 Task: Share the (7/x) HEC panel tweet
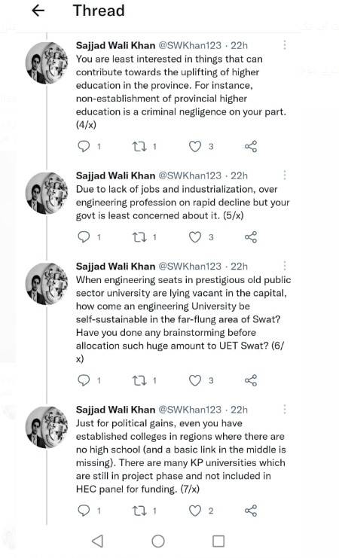click(x=251, y=511)
